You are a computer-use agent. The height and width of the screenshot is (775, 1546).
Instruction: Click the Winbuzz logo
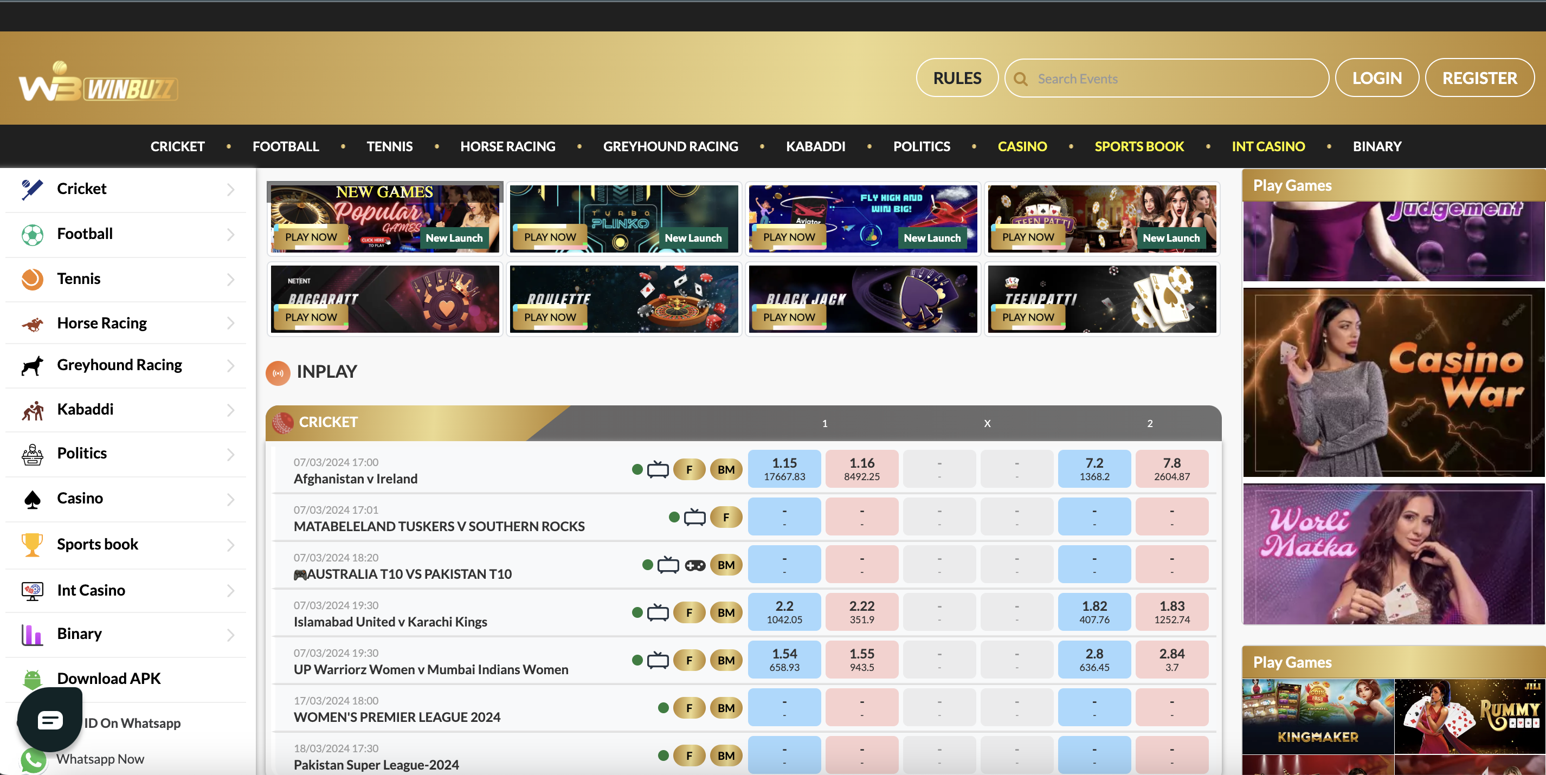[98, 82]
